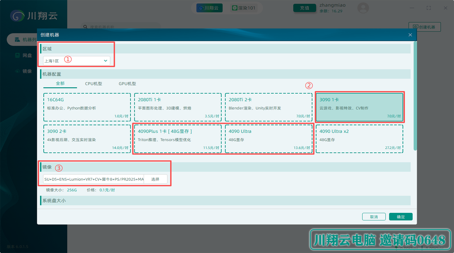Select the 4090Plus 1卡 48G显存 card
This screenshot has width=454, height=253.
click(178, 139)
